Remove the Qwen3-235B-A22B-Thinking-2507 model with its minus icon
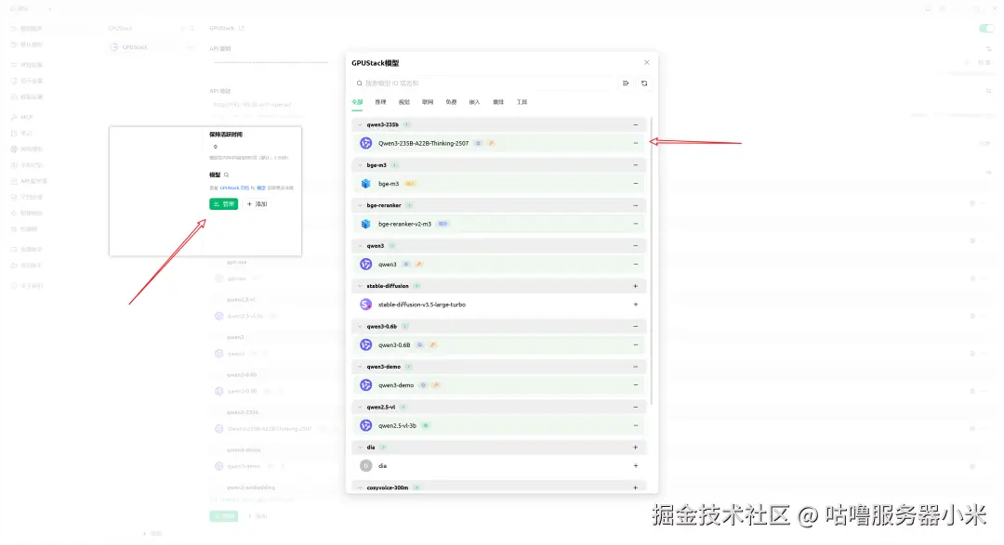 (x=636, y=143)
